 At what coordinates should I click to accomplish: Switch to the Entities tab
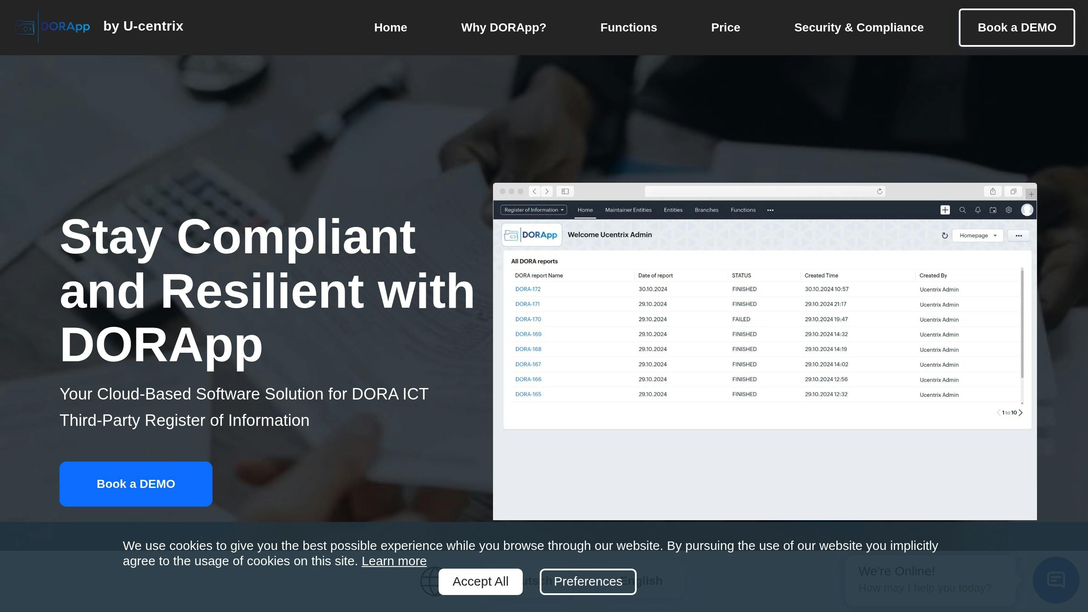click(673, 210)
